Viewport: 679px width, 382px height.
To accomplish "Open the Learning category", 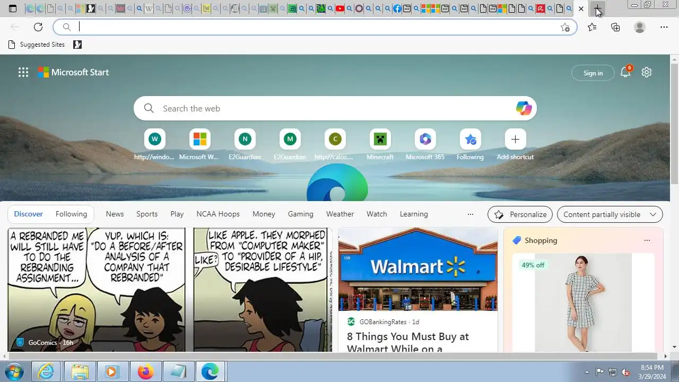I will (414, 214).
